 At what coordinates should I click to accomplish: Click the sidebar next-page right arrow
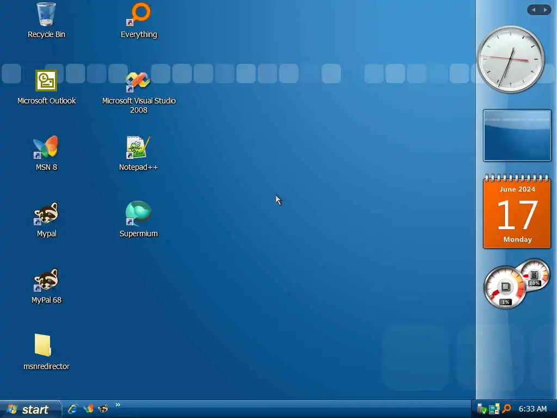[x=545, y=10]
